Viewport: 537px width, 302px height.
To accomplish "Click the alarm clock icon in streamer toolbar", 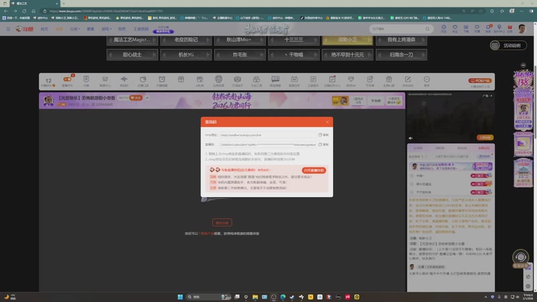I will pyautogui.click(x=162, y=79).
